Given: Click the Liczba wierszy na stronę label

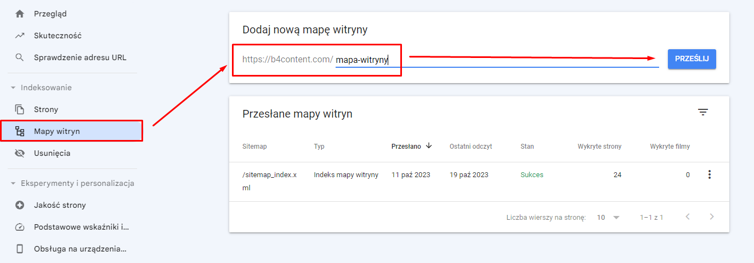Looking at the screenshot, I should pos(546,218).
